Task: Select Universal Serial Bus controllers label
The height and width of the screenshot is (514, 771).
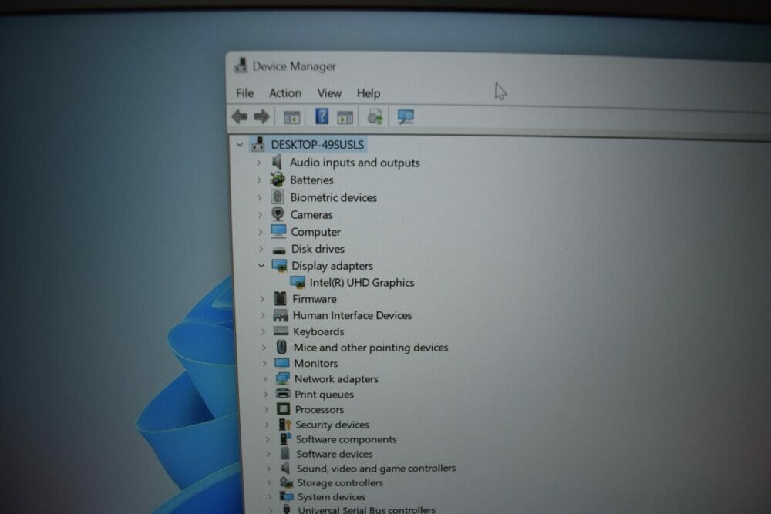Action: [x=366, y=510]
